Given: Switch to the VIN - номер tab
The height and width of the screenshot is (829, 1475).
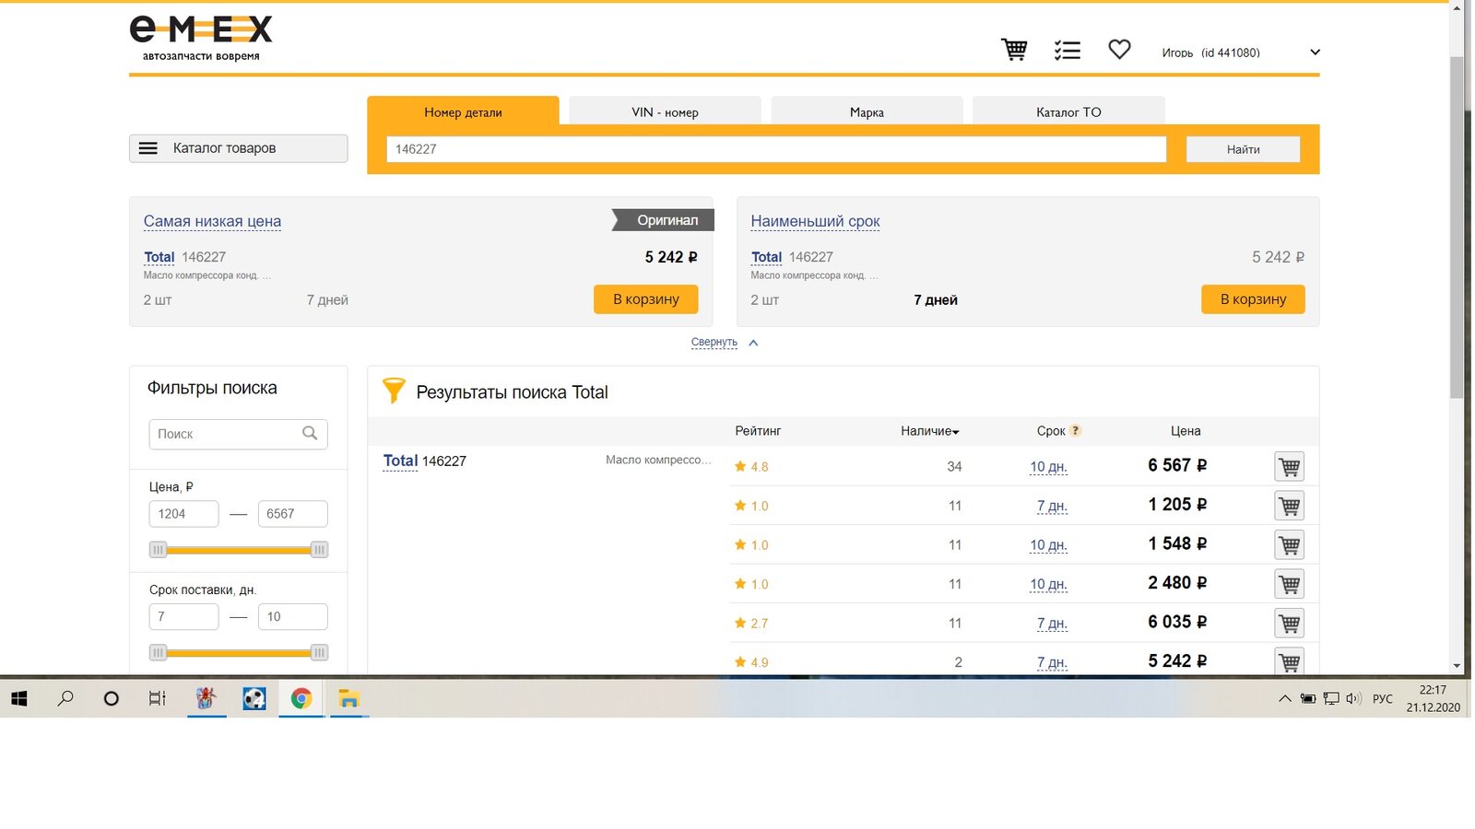Looking at the screenshot, I should [x=665, y=111].
